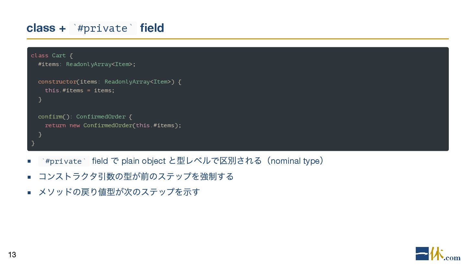
Task: Click the first bullet square marker
Action: click(29, 161)
